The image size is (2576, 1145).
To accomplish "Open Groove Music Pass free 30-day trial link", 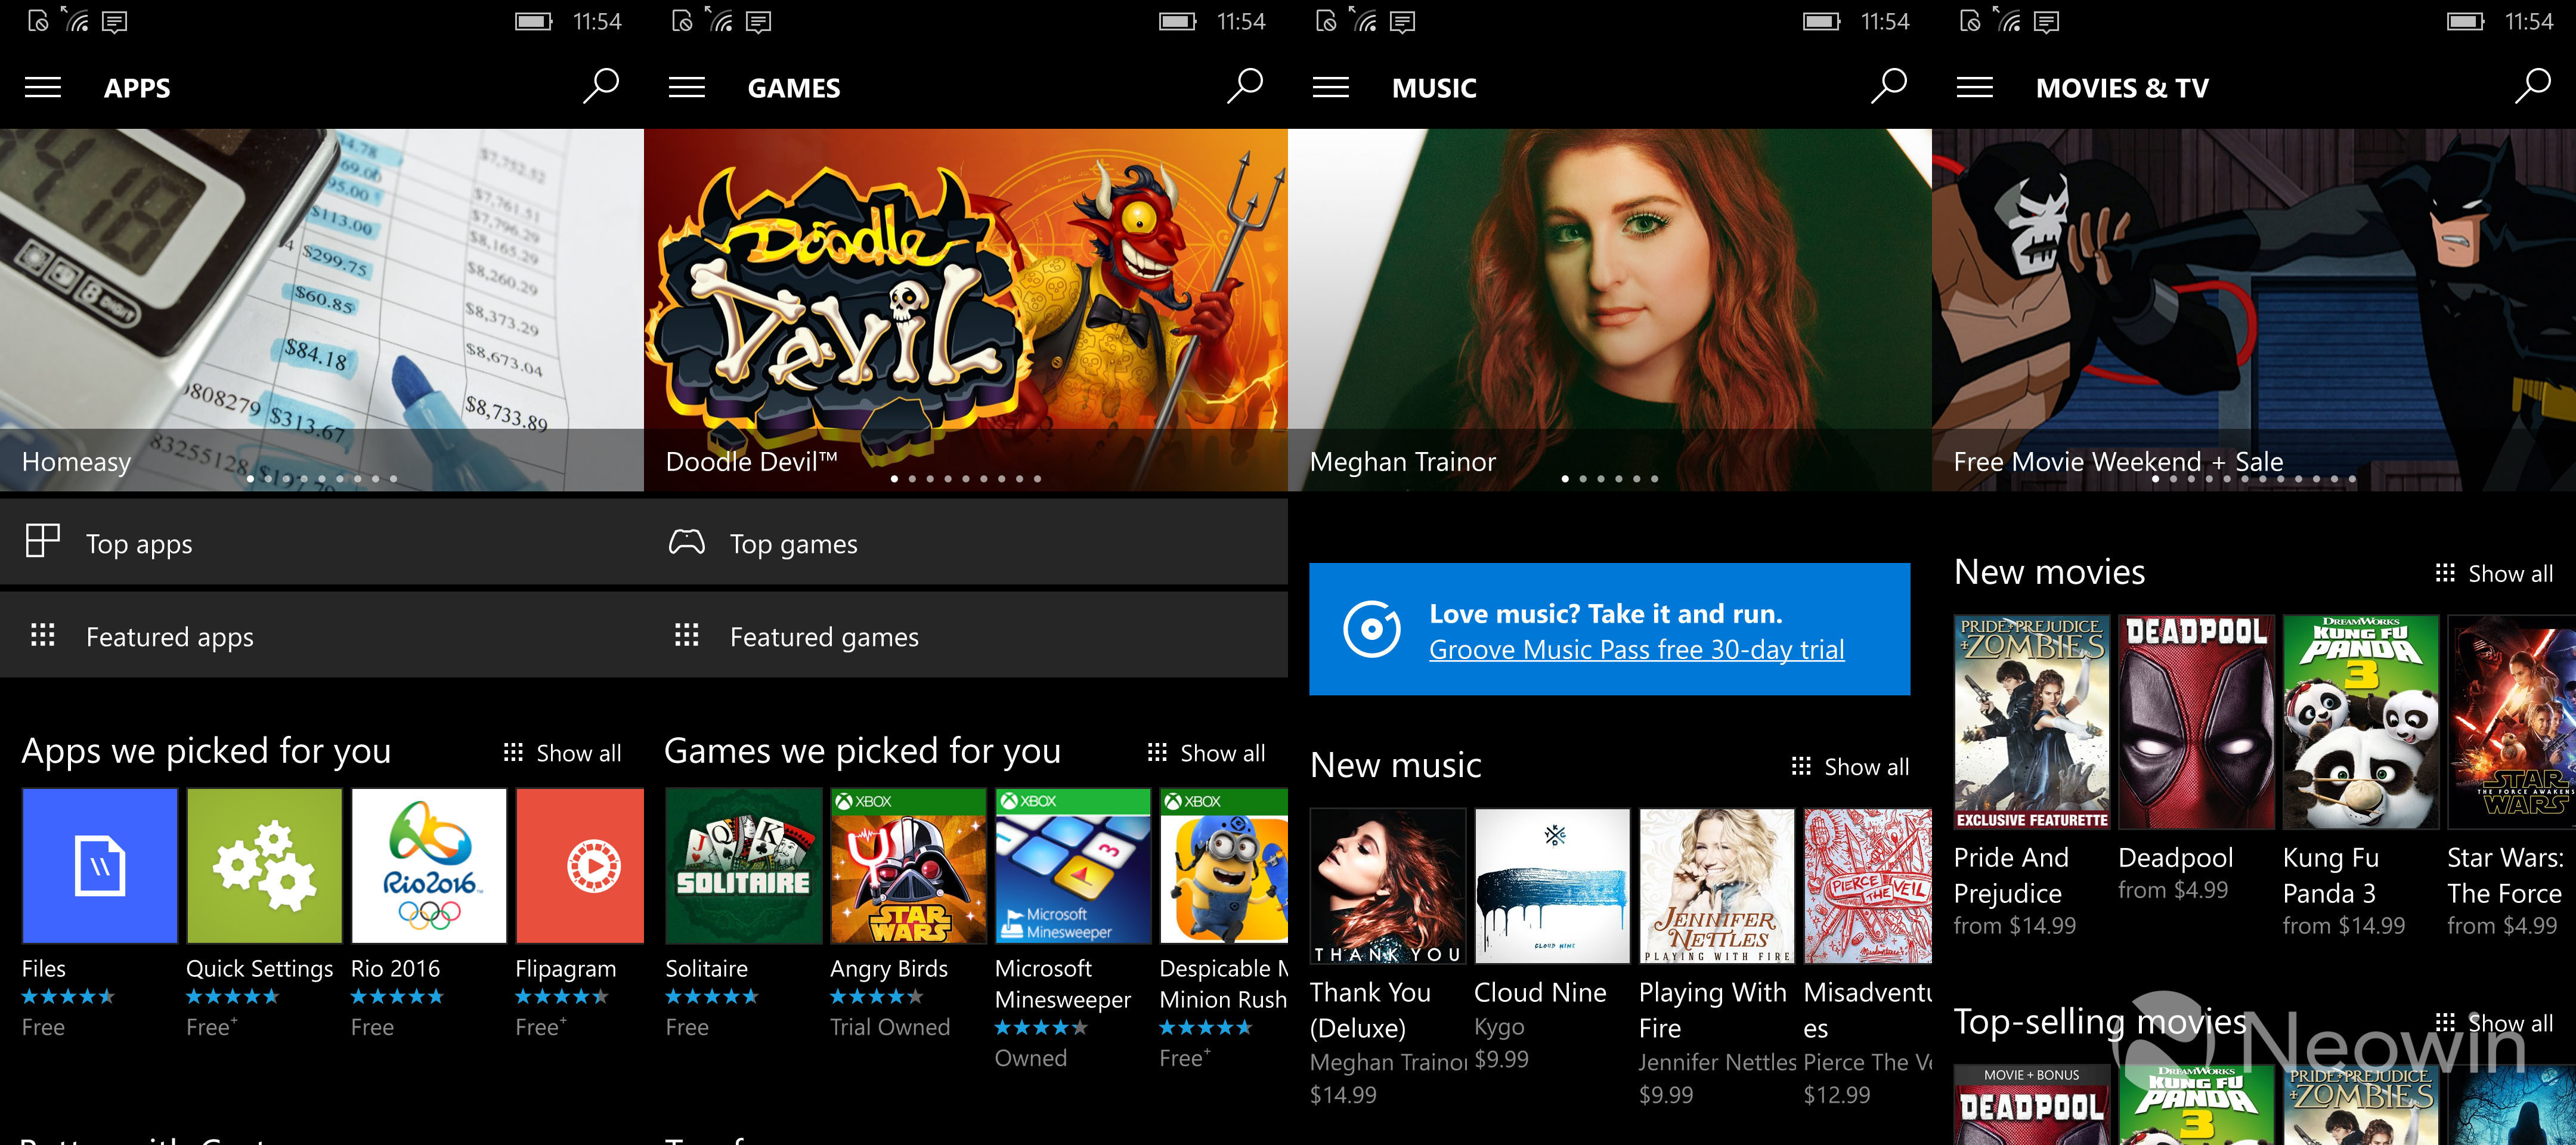I will click(x=1636, y=650).
